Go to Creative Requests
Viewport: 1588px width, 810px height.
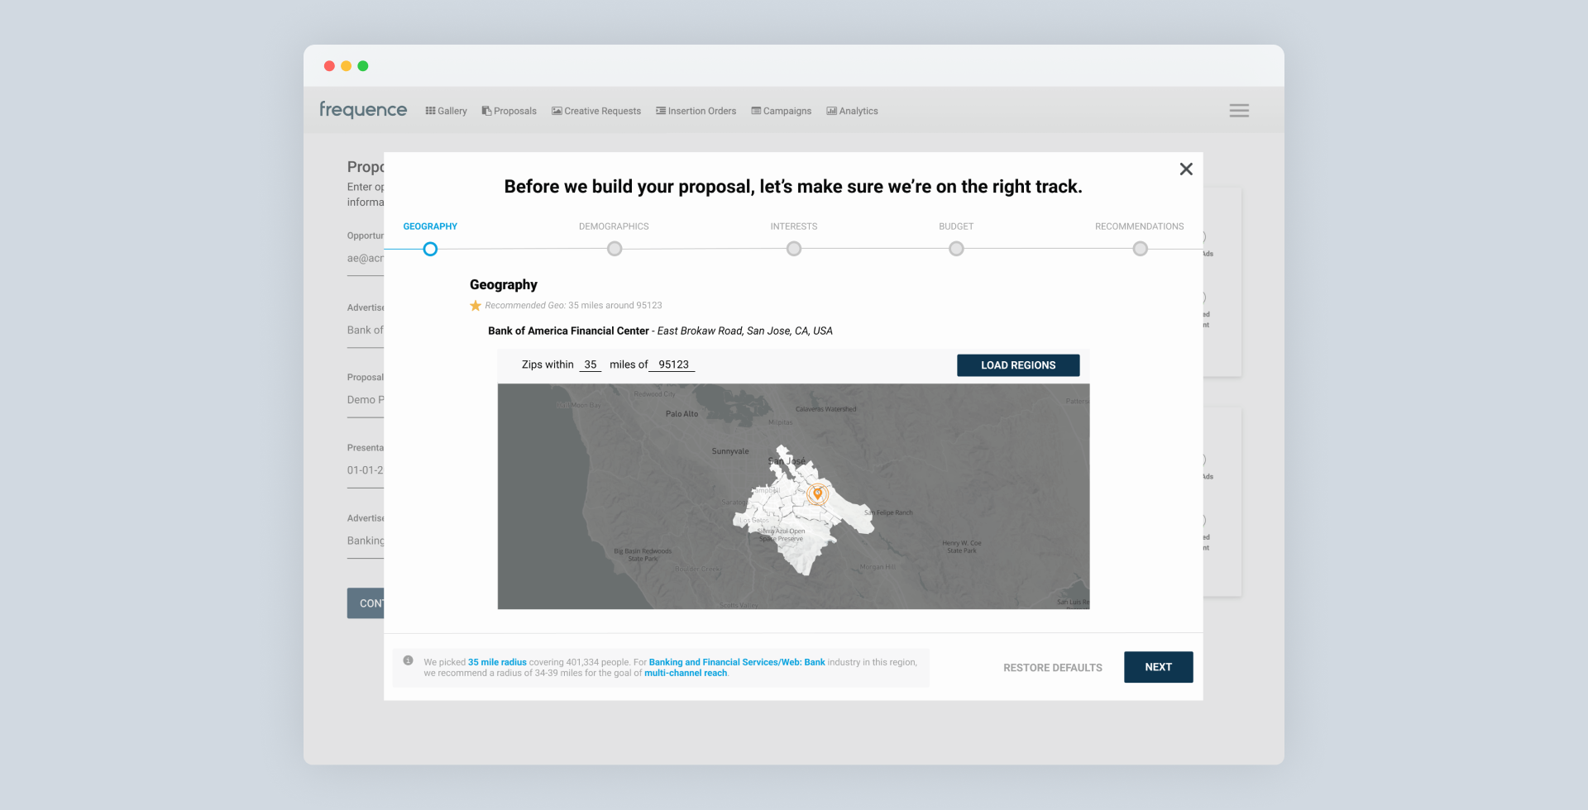pos(596,111)
